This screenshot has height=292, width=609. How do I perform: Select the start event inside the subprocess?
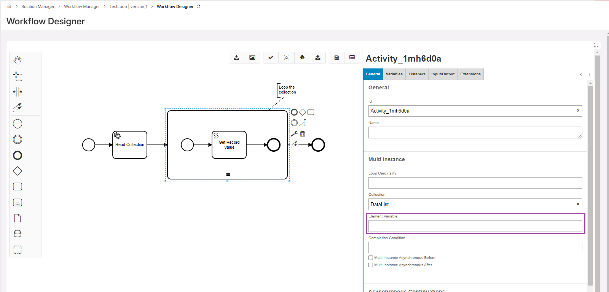187,145
